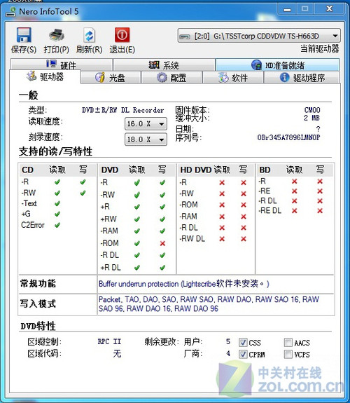Open the 驱动程序 (Drivers) tab
Screen dimensions: 350x403
click(302, 77)
